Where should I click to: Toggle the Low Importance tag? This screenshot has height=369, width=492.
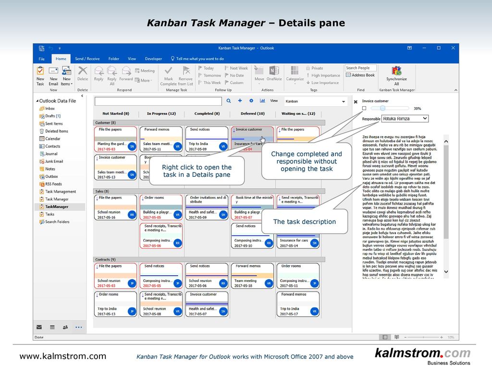point(322,83)
